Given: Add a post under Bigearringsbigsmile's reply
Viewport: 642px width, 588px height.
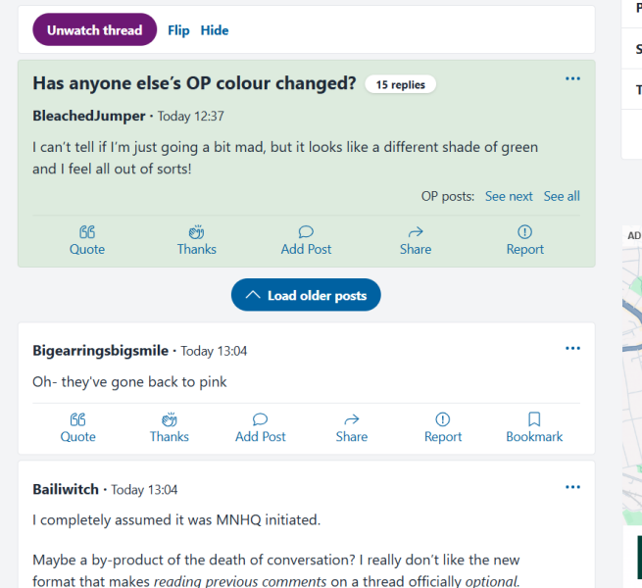Looking at the screenshot, I should point(261,419).
